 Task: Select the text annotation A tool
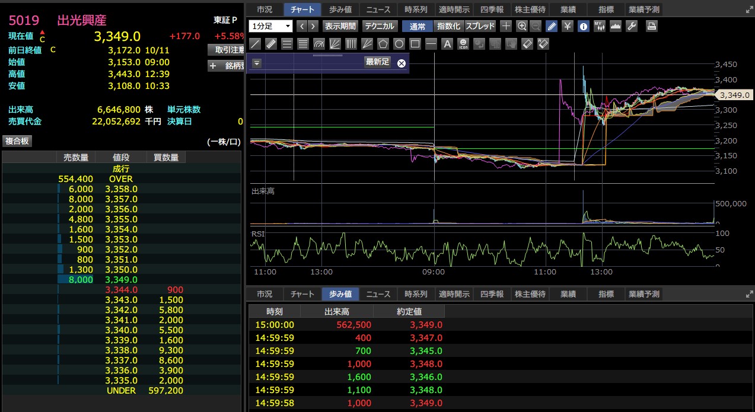tap(447, 44)
